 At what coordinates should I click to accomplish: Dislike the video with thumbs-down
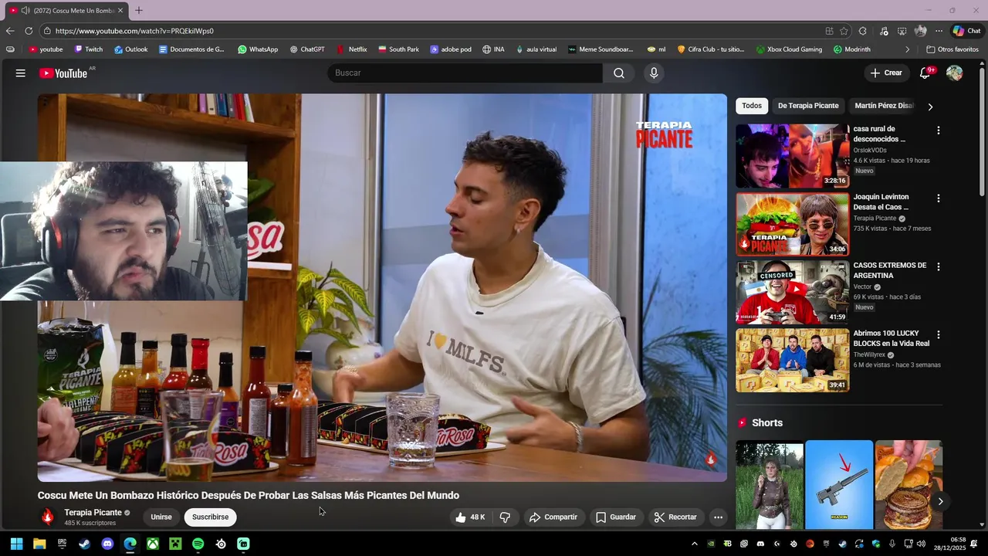[505, 517]
